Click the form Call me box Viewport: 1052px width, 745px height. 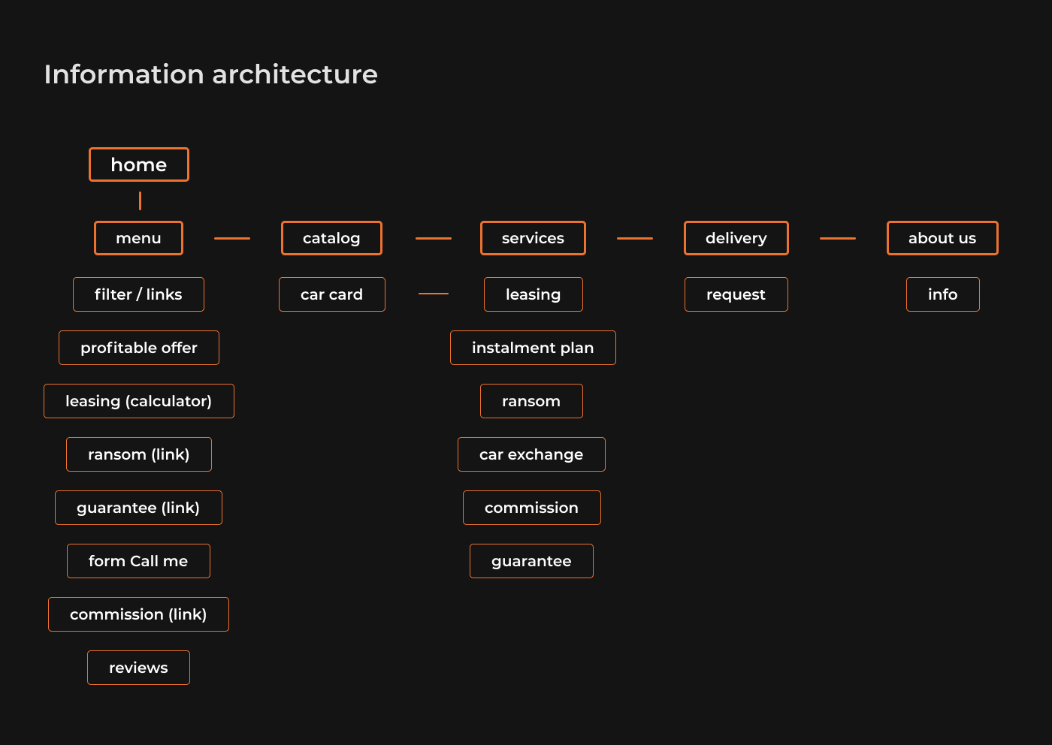click(138, 561)
